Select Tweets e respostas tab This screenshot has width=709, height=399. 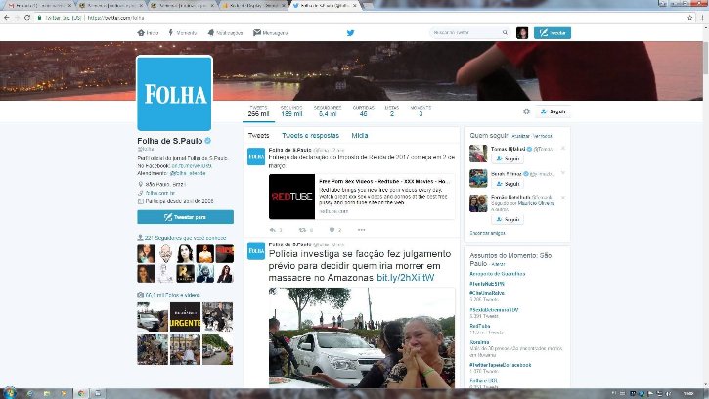click(310, 135)
